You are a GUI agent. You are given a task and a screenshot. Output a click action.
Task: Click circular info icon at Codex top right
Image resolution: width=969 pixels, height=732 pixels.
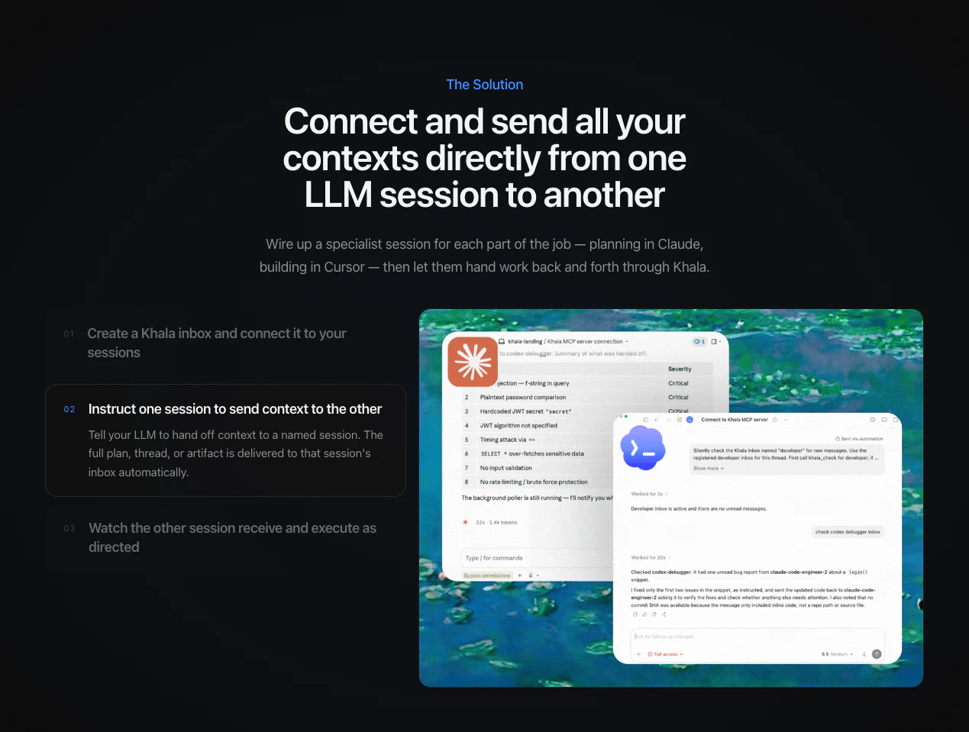[x=873, y=420]
